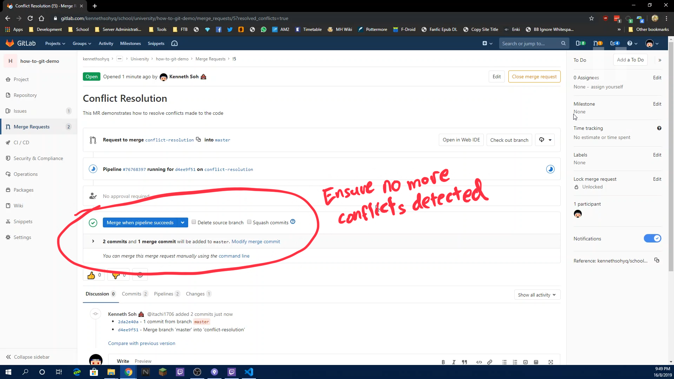Go fullscreen in the comment editor
The width and height of the screenshot is (674, 379).
[x=550, y=362]
